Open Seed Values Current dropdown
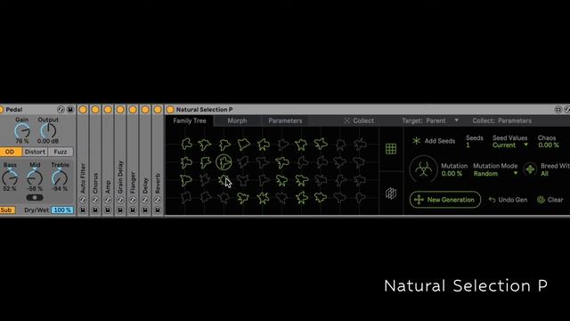The height and width of the screenshot is (321, 570). coord(510,144)
